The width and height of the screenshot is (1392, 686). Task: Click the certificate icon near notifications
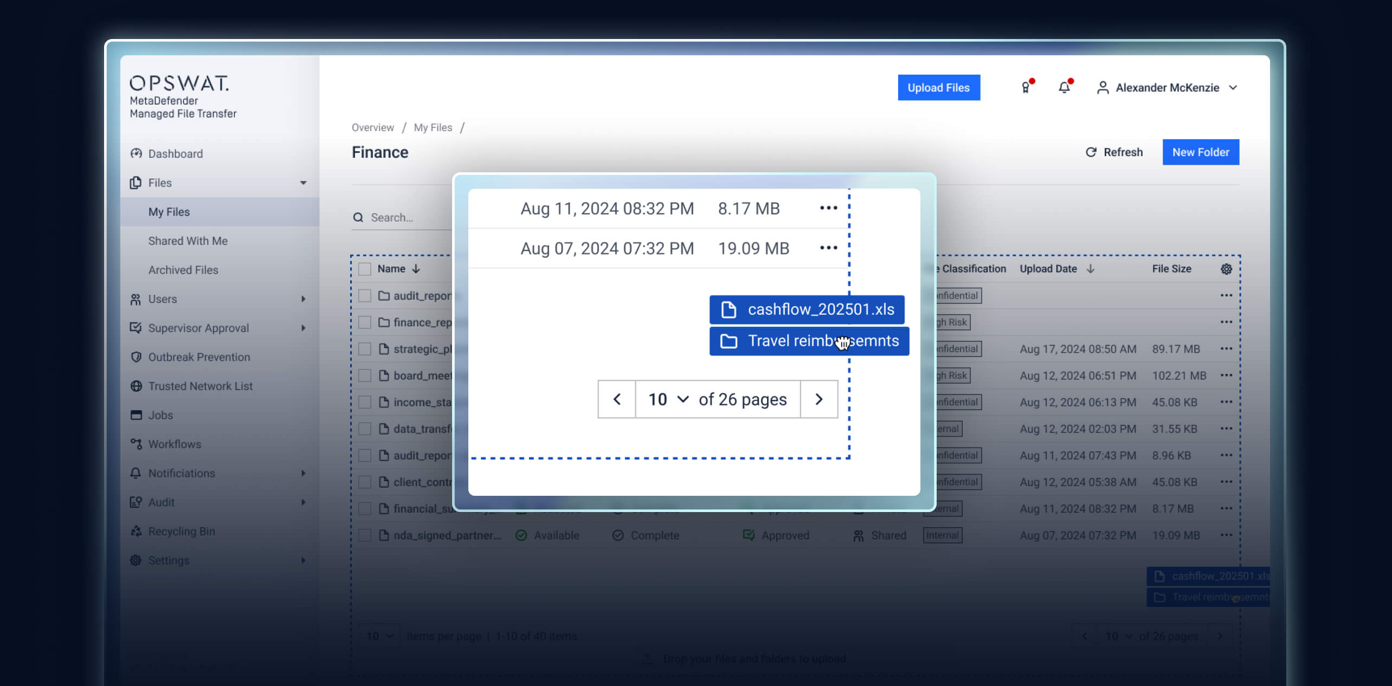tap(1026, 87)
